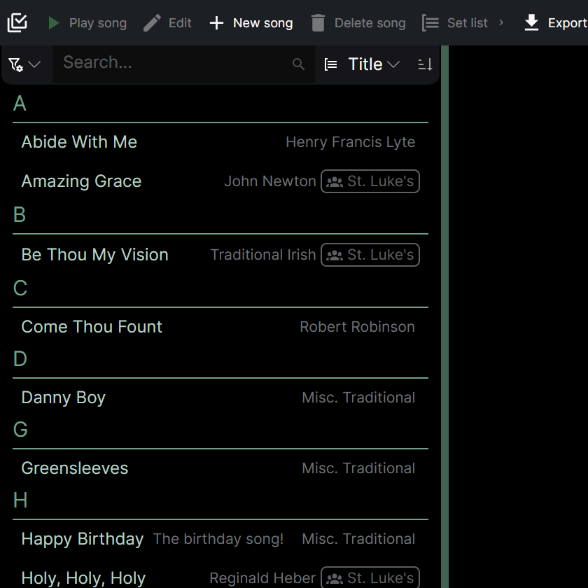Open the Title sort-by dropdown
The image size is (588, 588).
(374, 64)
